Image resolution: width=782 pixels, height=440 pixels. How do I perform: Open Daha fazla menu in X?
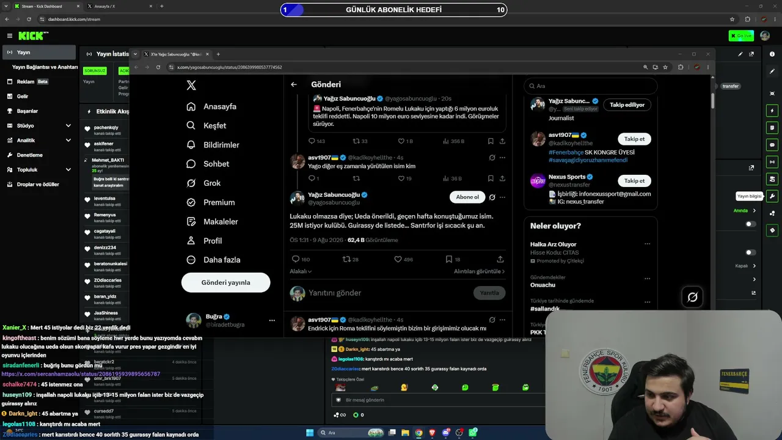coord(213,260)
